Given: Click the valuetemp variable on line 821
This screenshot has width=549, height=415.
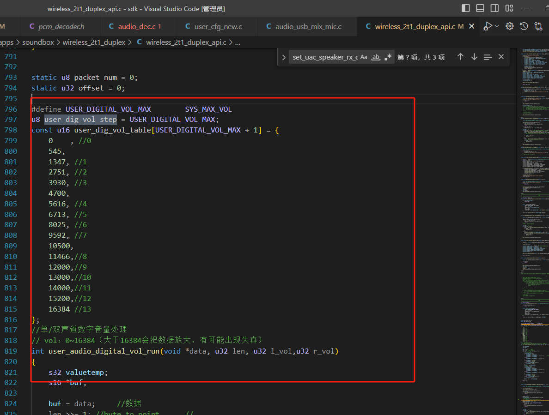Looking at the screenshot, I should [x=85, y=373].
